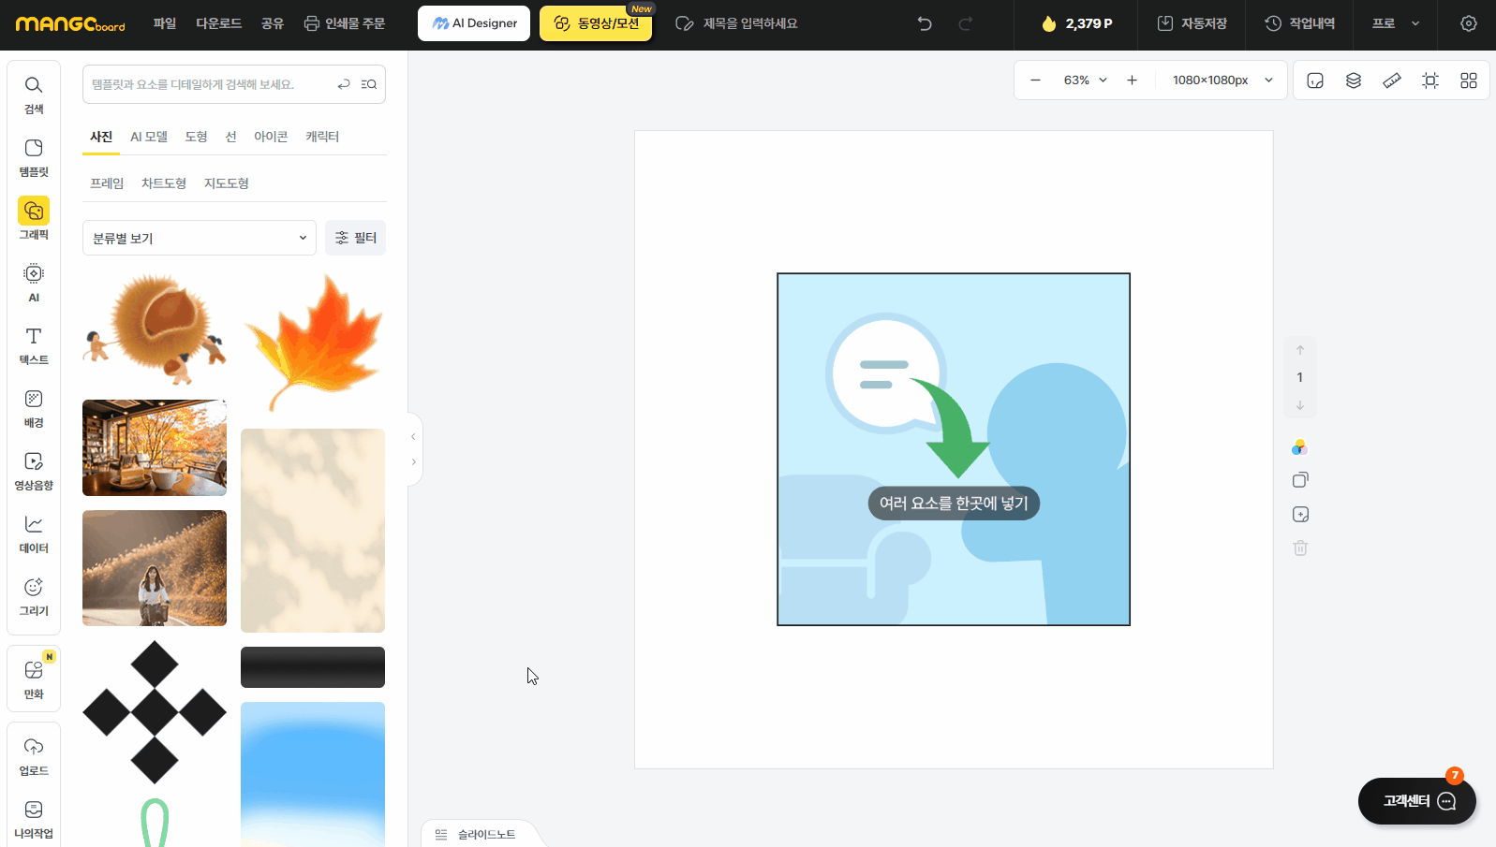
Task: Open the 영상음향 video and audio panel
Action: click(34, 471)
